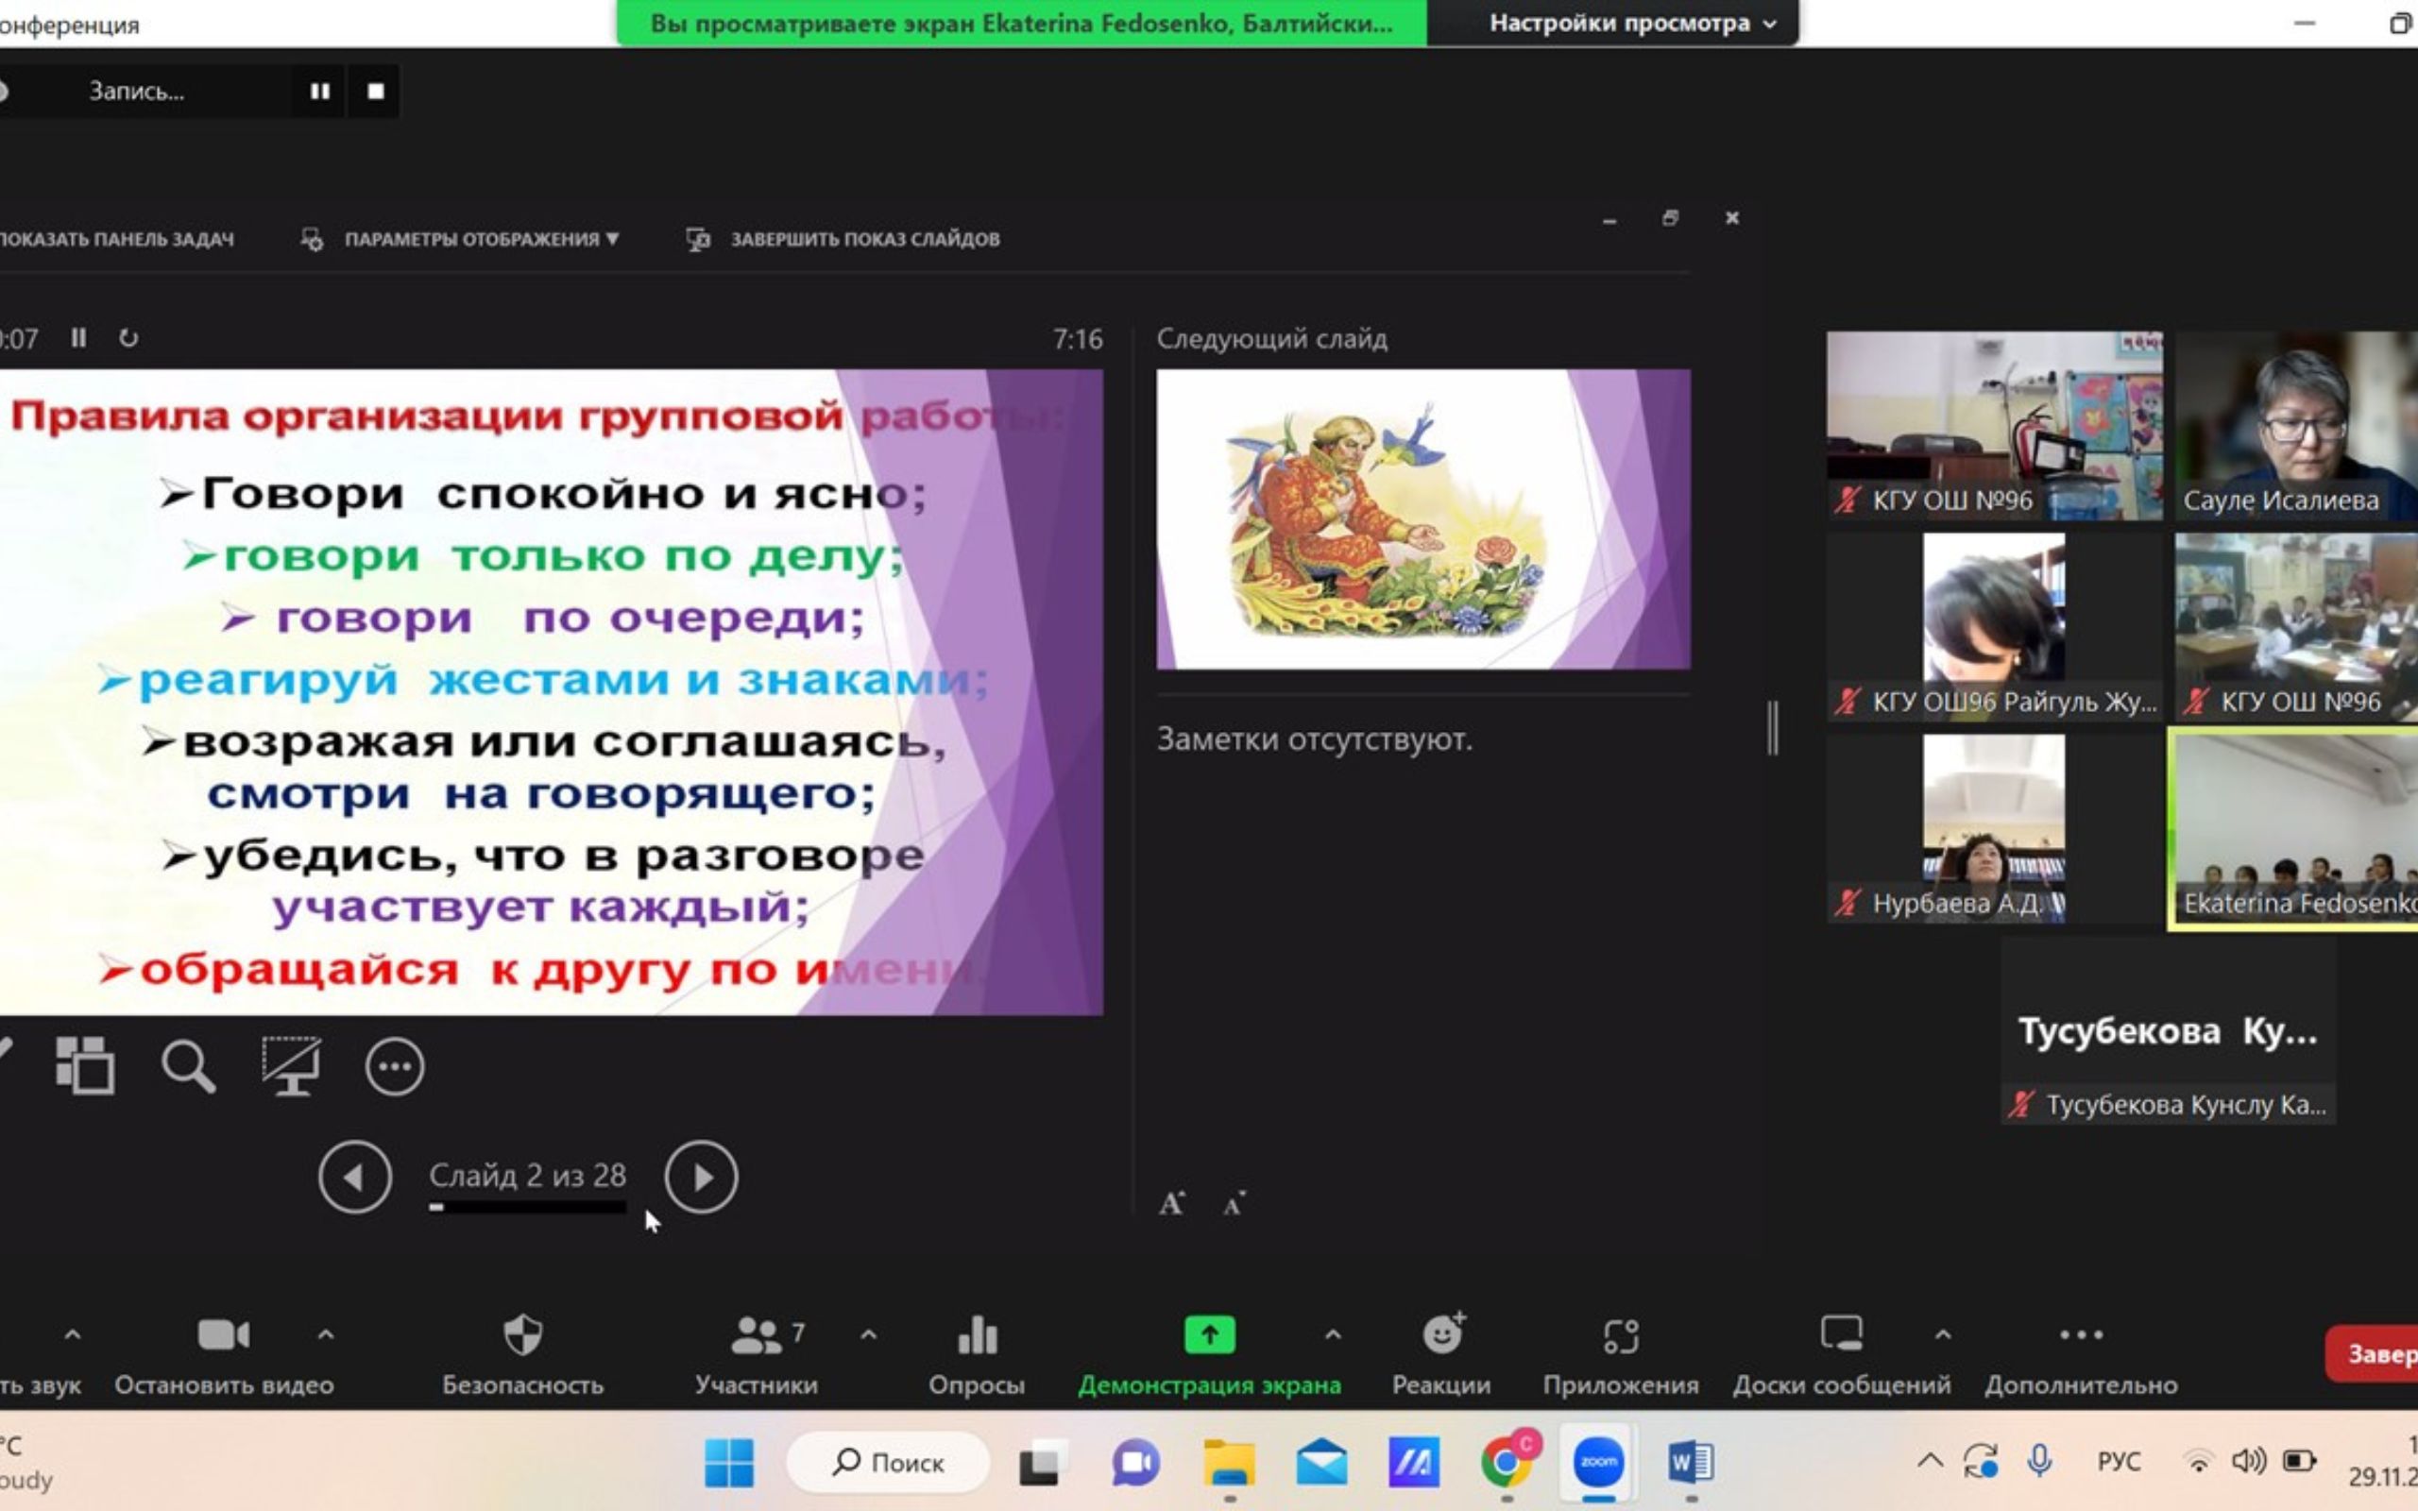Go to next slide arrow button

point(702,1178)
